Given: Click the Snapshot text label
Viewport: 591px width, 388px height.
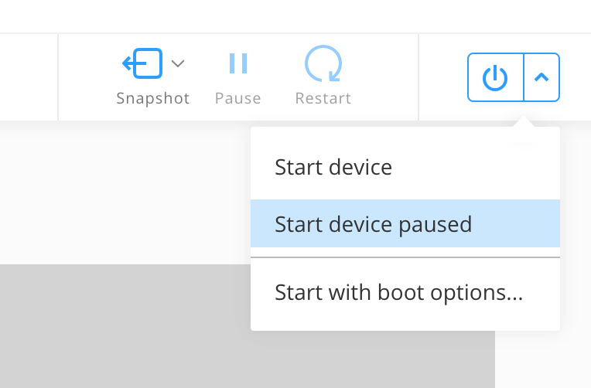Looking at the screenshot, I should coord(153,99).
